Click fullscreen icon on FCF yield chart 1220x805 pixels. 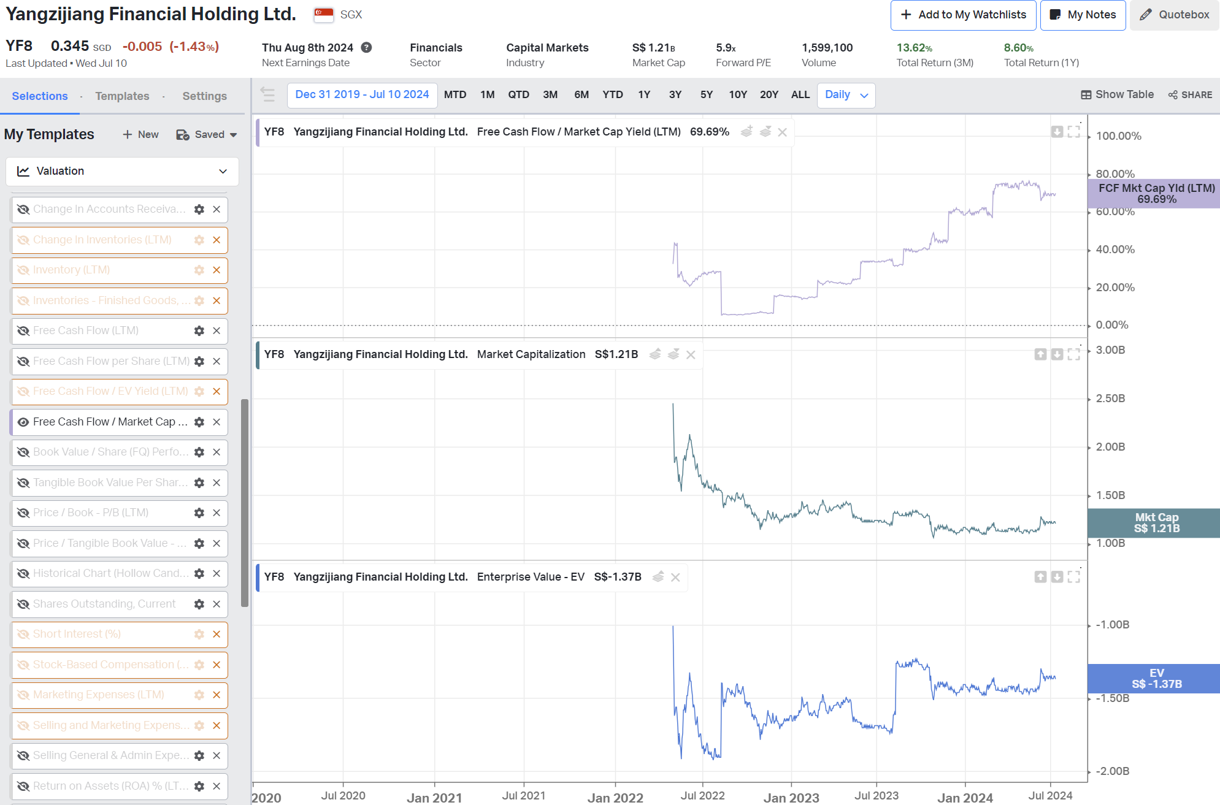click(x=1074, y=132)
